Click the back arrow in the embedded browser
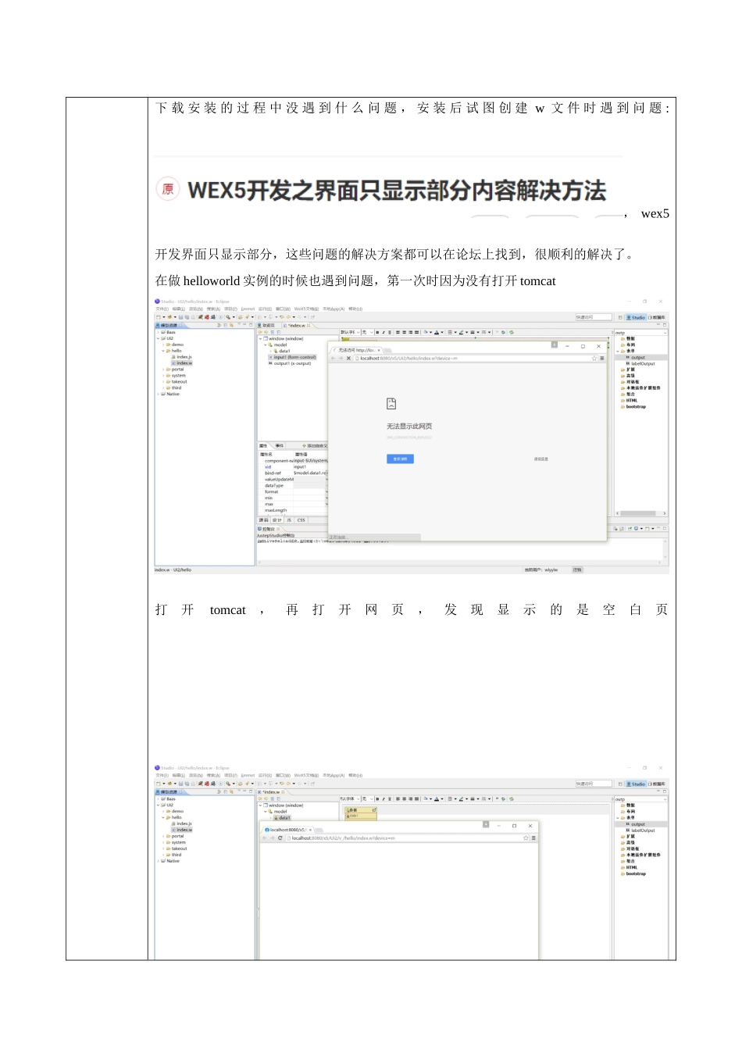The width and height of the screenshot is (742, 1050). (x=333, y=359)
